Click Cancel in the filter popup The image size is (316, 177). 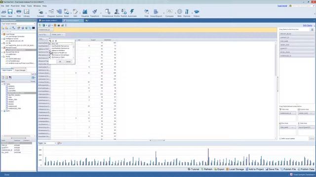[68, 61]
